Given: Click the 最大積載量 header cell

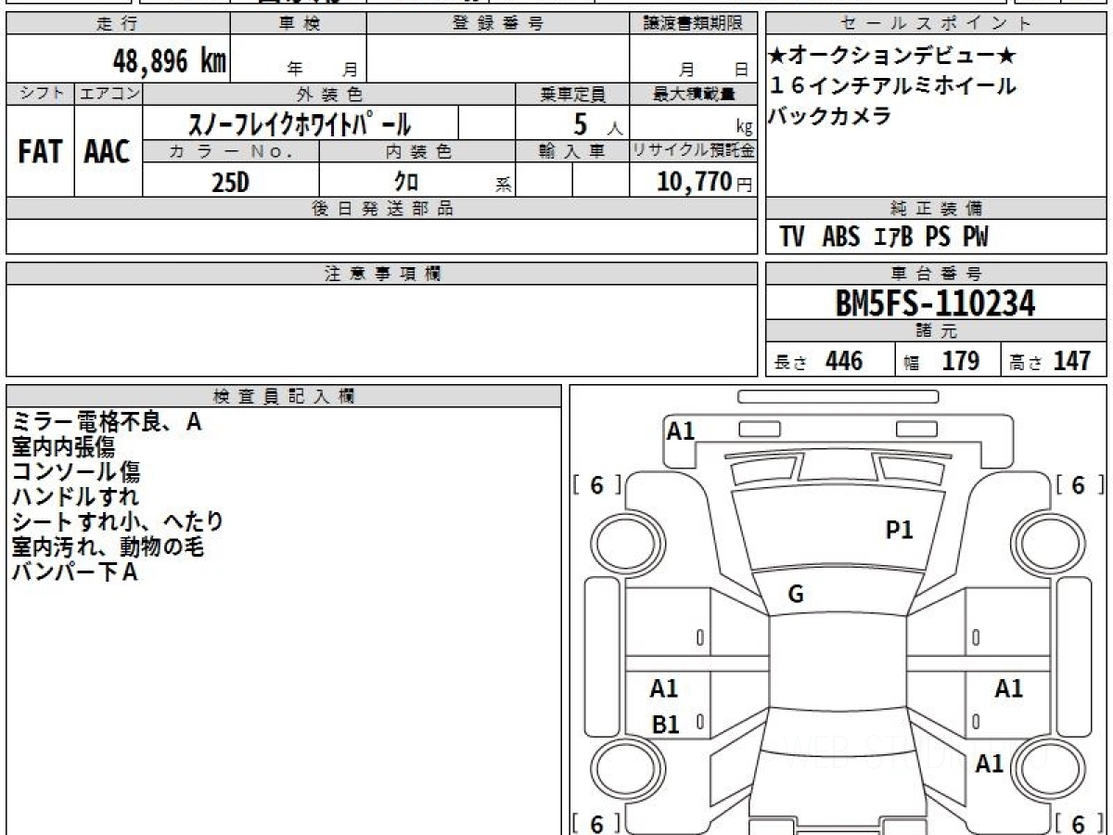Looking at the screenshot, I should coord(693,94).
